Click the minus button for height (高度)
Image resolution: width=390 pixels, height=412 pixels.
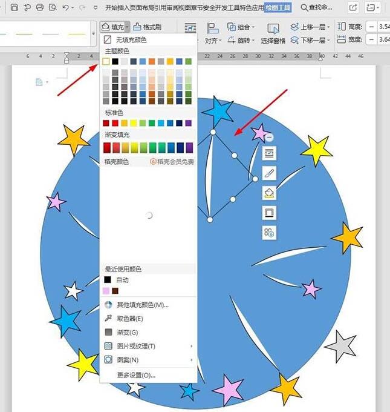point(371,27)
